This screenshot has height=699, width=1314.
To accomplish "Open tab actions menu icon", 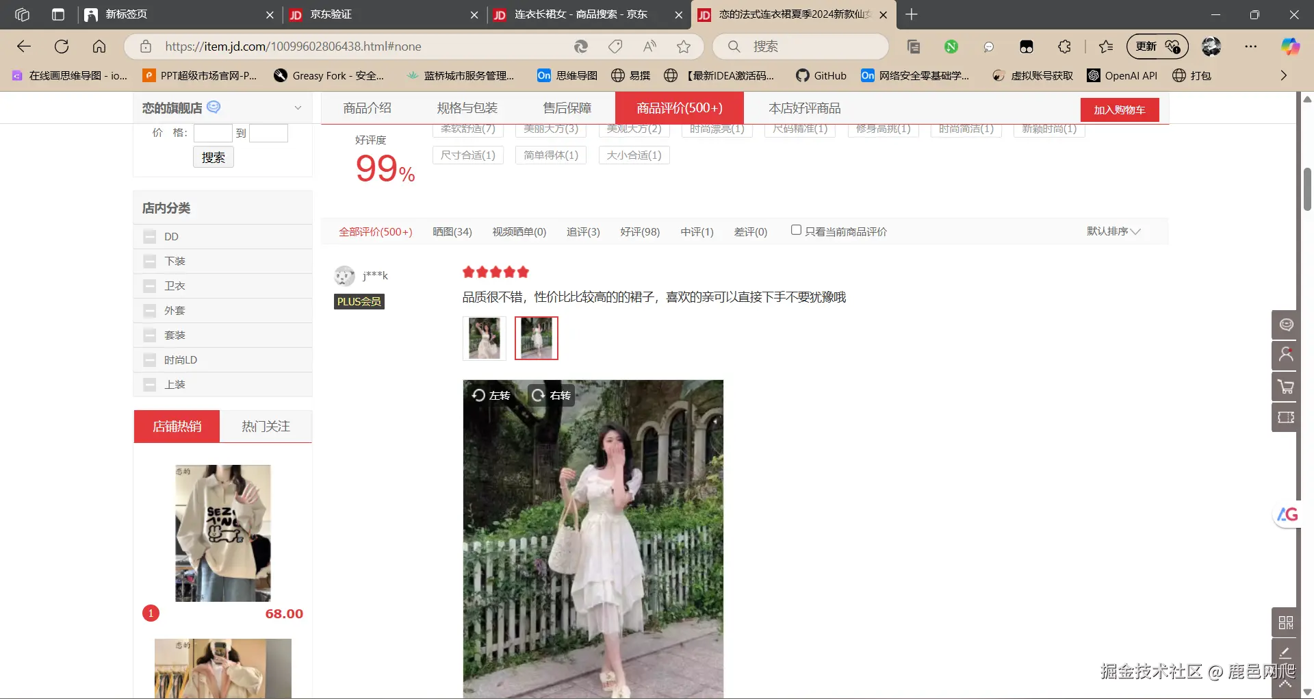I will coord(58,14).
